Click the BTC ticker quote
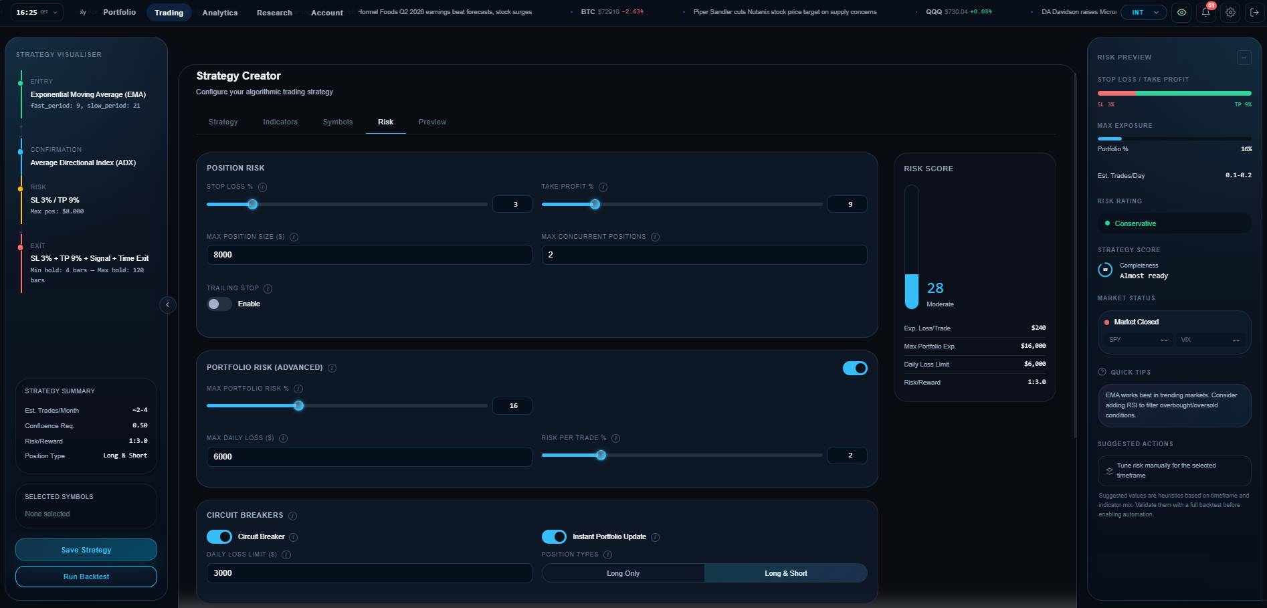Image resolution: width=1267 pixels, height=608 pixels. [612, 12]
